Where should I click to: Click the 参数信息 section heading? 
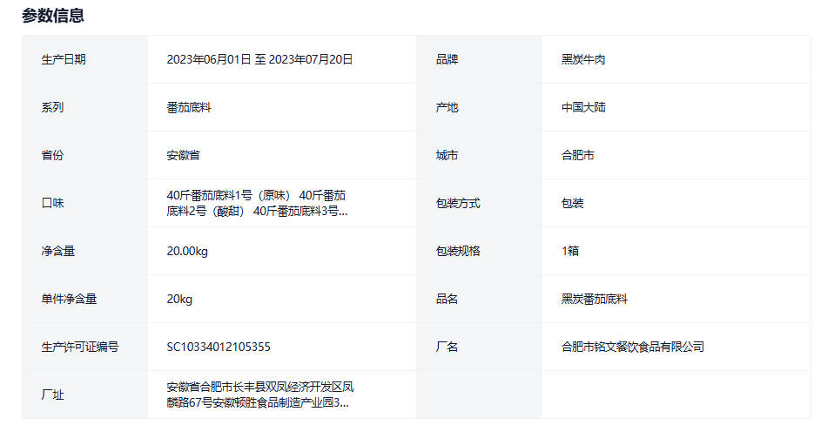(53, 15)
